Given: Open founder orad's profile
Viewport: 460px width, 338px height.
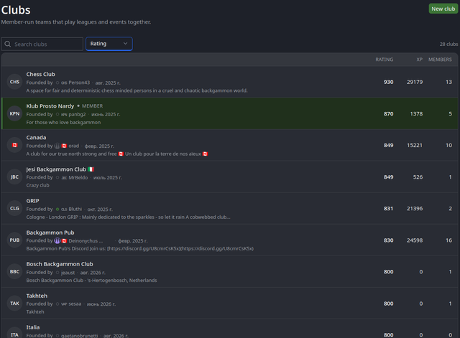Looking at the screenshot, I should 73,146.
